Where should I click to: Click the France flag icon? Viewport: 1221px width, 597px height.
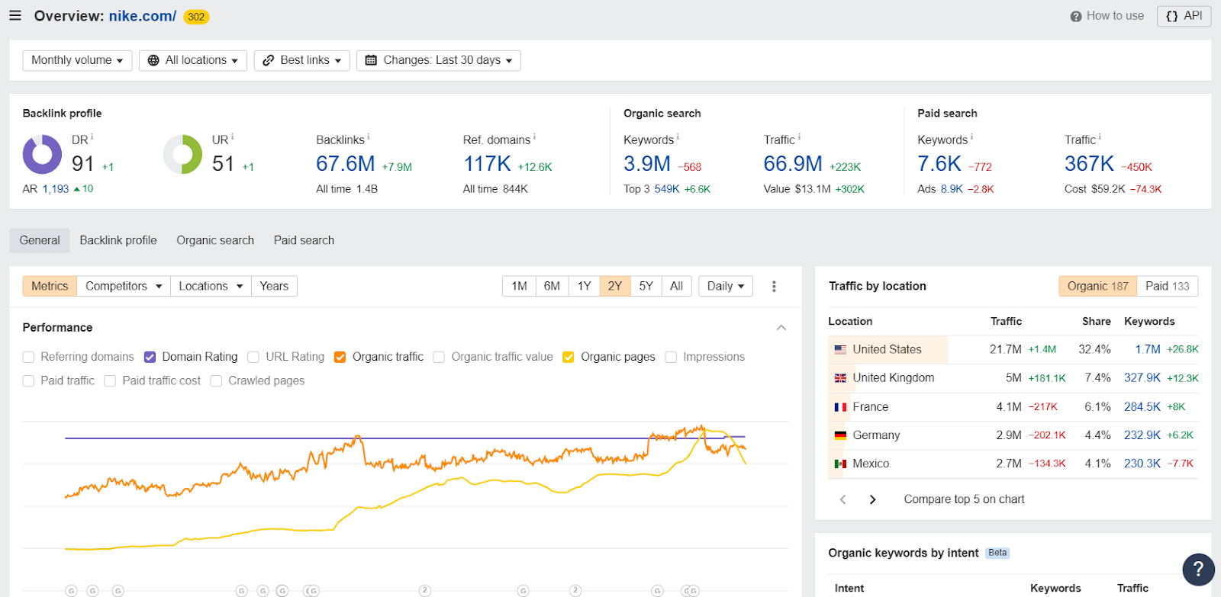[840, 407]
